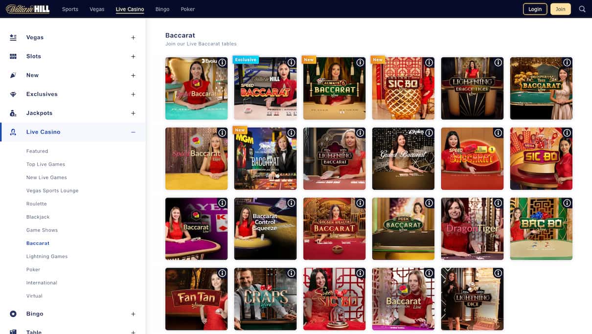Expand the Exclusives section with plus
The height and width of the screenshot is (334, 592).
[x=133, y=94]
